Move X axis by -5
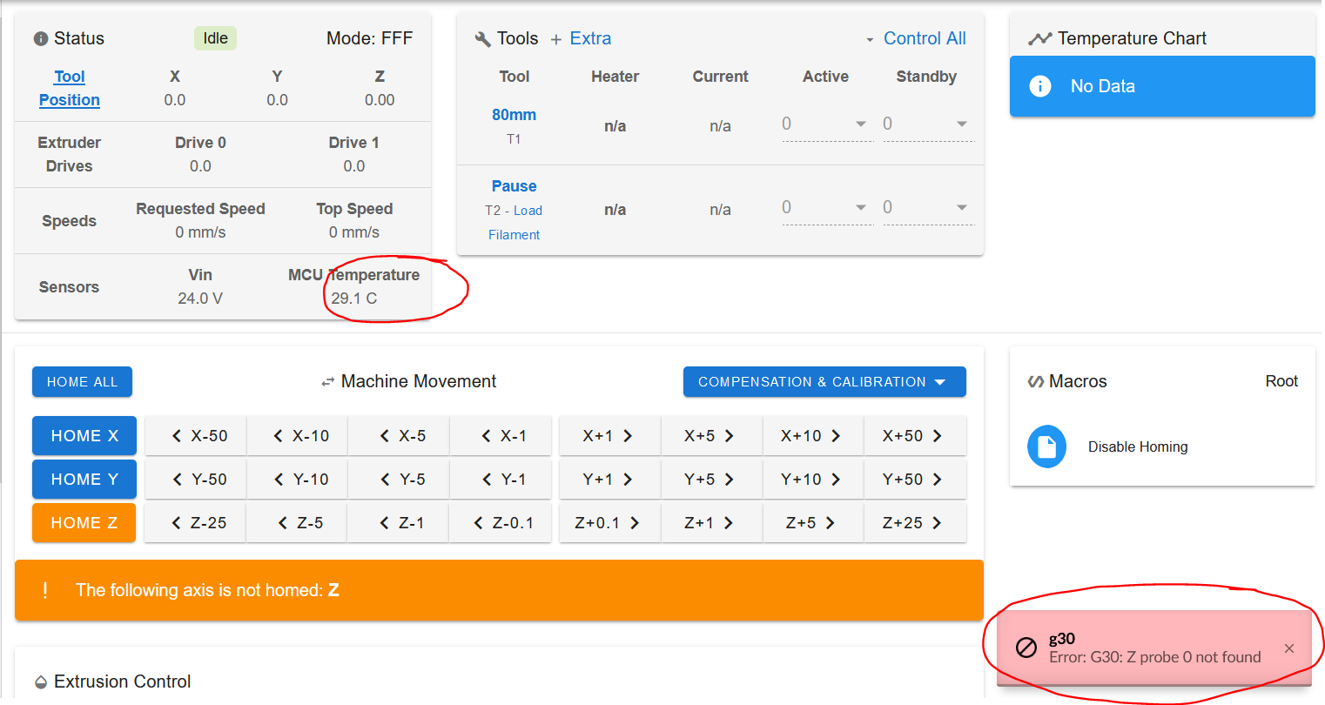The height and width of the screenshot is (705, 1325). pos(399,436)
